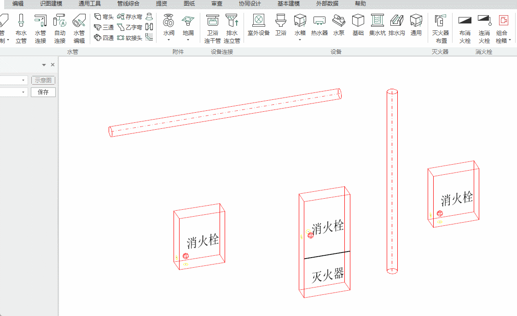Place a 水箱 water tank
517x316 pixels.
click(300, 25)
